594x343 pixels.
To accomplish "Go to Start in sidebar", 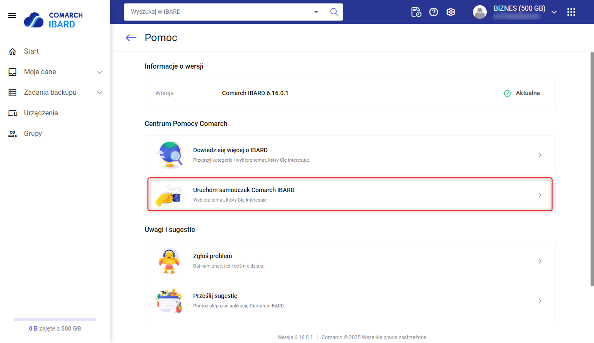I will coord(55,51).
